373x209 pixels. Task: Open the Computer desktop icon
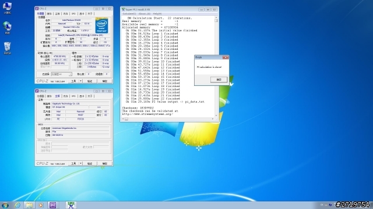[x=7, y=8]
